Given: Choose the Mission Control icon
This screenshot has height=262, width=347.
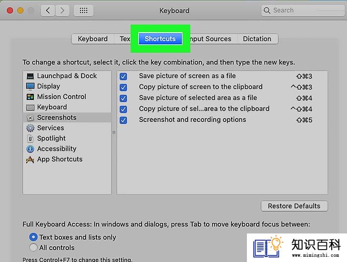Looking at the screenshot, I should pyautogui.click(x=30, y=97).
